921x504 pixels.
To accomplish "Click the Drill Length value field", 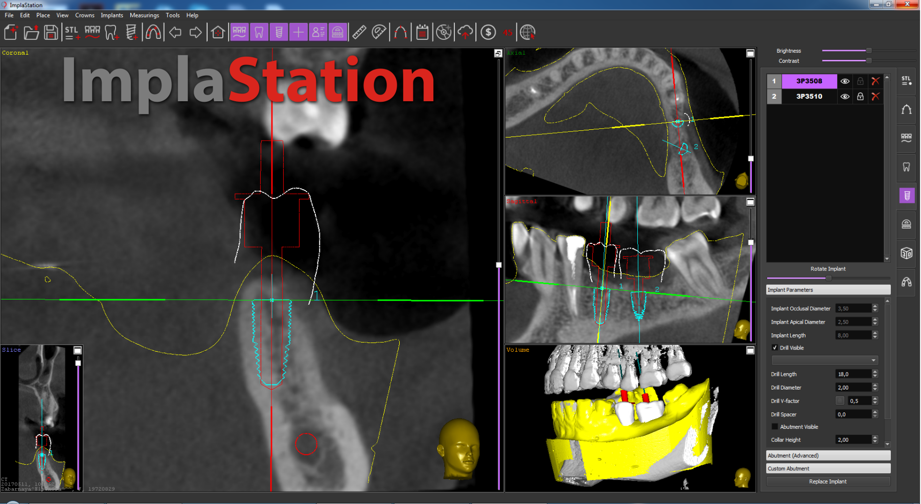I will [x=854, y=374].
